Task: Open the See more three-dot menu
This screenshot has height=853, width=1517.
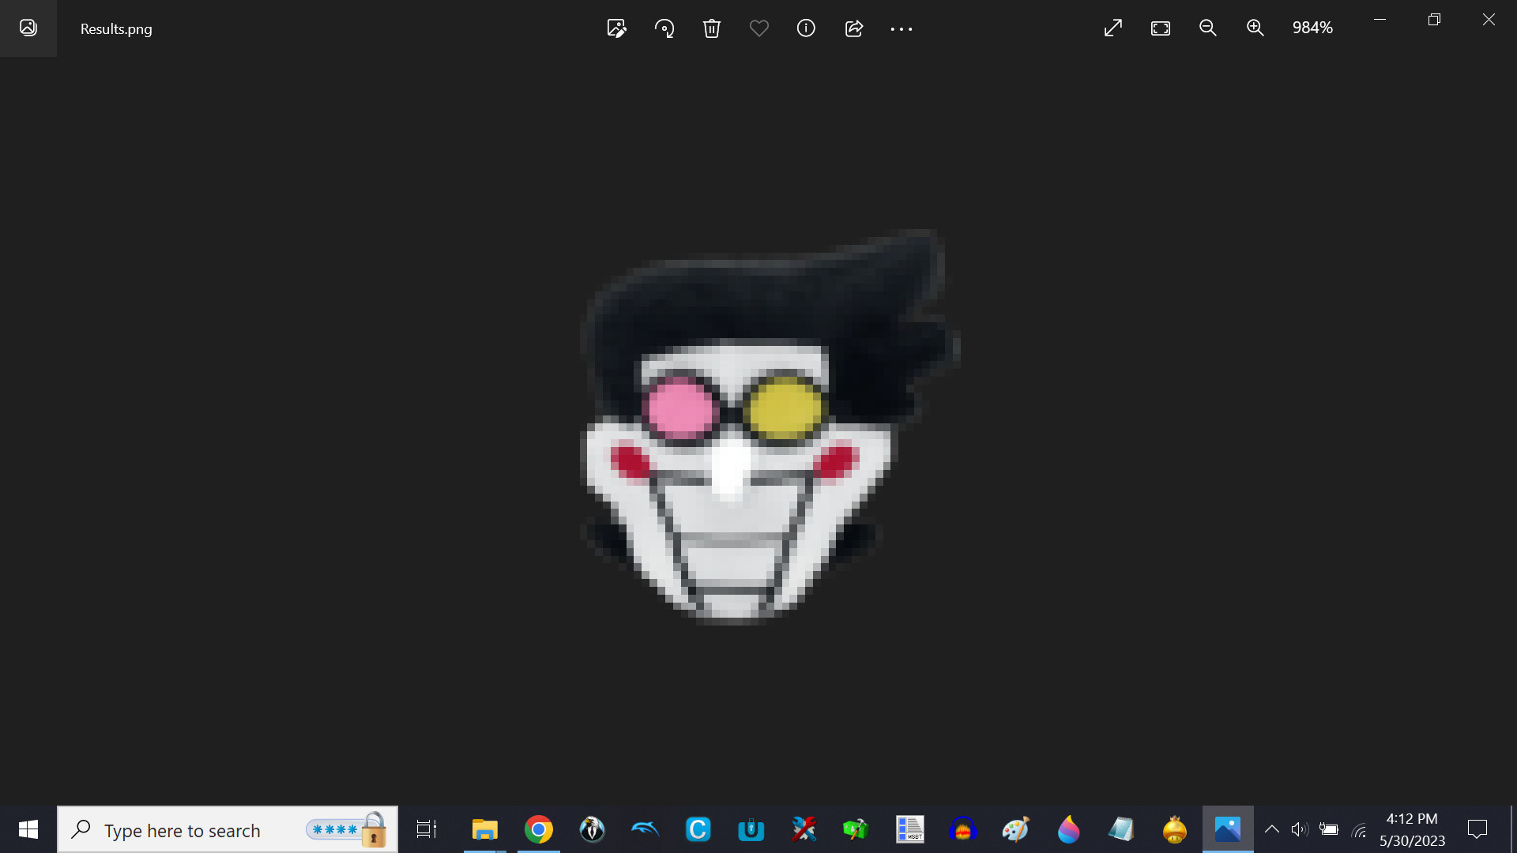Action: [x=902, y=29]
